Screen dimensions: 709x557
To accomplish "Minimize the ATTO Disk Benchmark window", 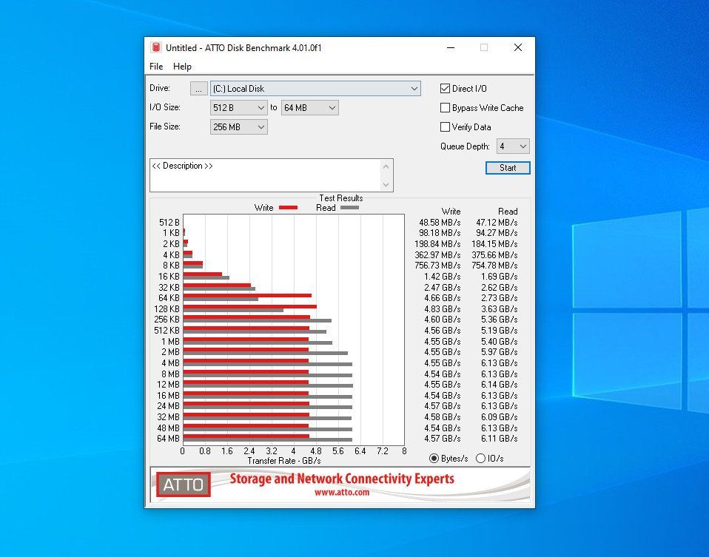I will (x=451, y=47).
